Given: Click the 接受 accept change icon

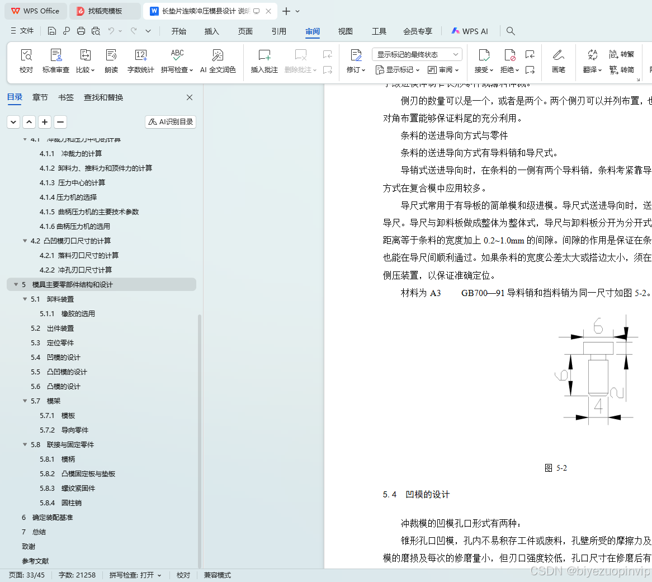Looking at the screenshot, I should (x=484, y=61).
